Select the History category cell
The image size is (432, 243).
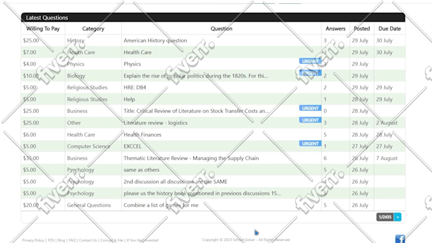click(x=76, y=41)
